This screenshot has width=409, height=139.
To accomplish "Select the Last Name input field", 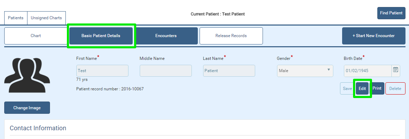I will pyautogui.click(x=229, y=71).
